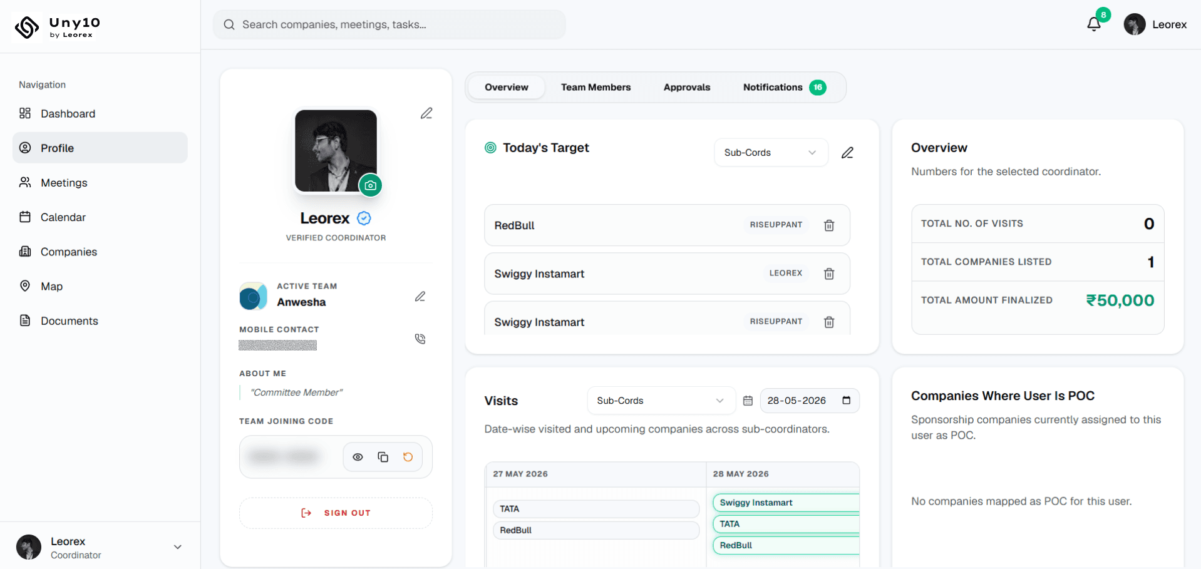
Task: Open Sub-Cords dropdown in Today's Target
Action: pos(771,153)
